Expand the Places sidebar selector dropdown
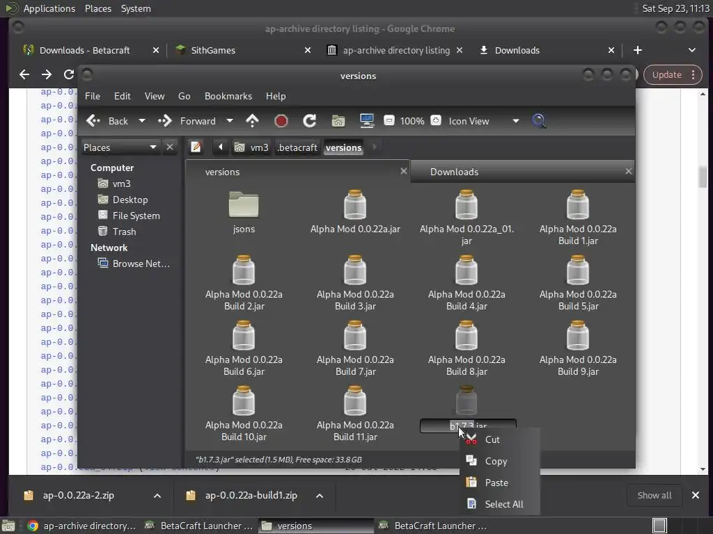 pos(152,147)
